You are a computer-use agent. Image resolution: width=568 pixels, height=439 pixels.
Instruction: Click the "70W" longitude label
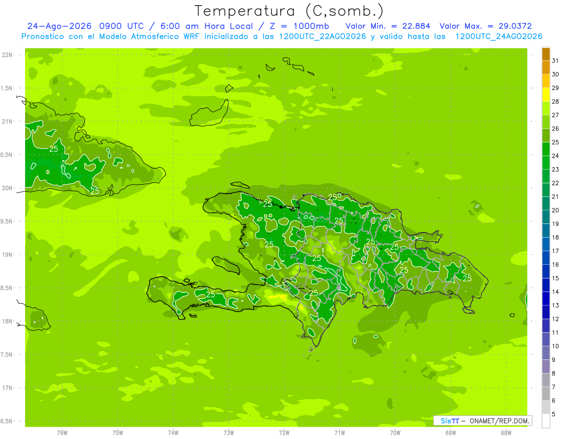[395, 432]
